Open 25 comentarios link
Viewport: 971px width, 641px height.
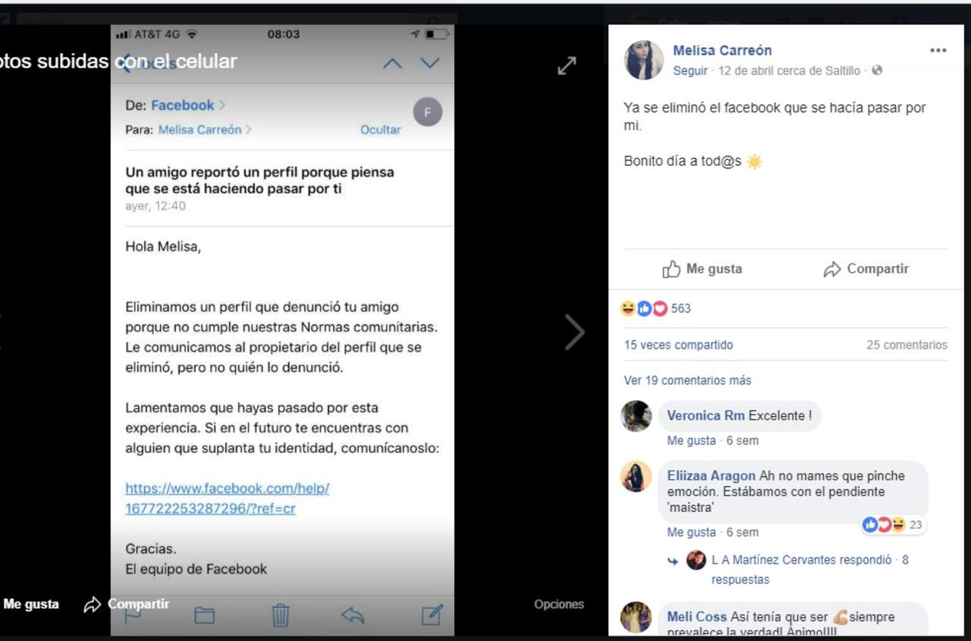tap(907, 345)
